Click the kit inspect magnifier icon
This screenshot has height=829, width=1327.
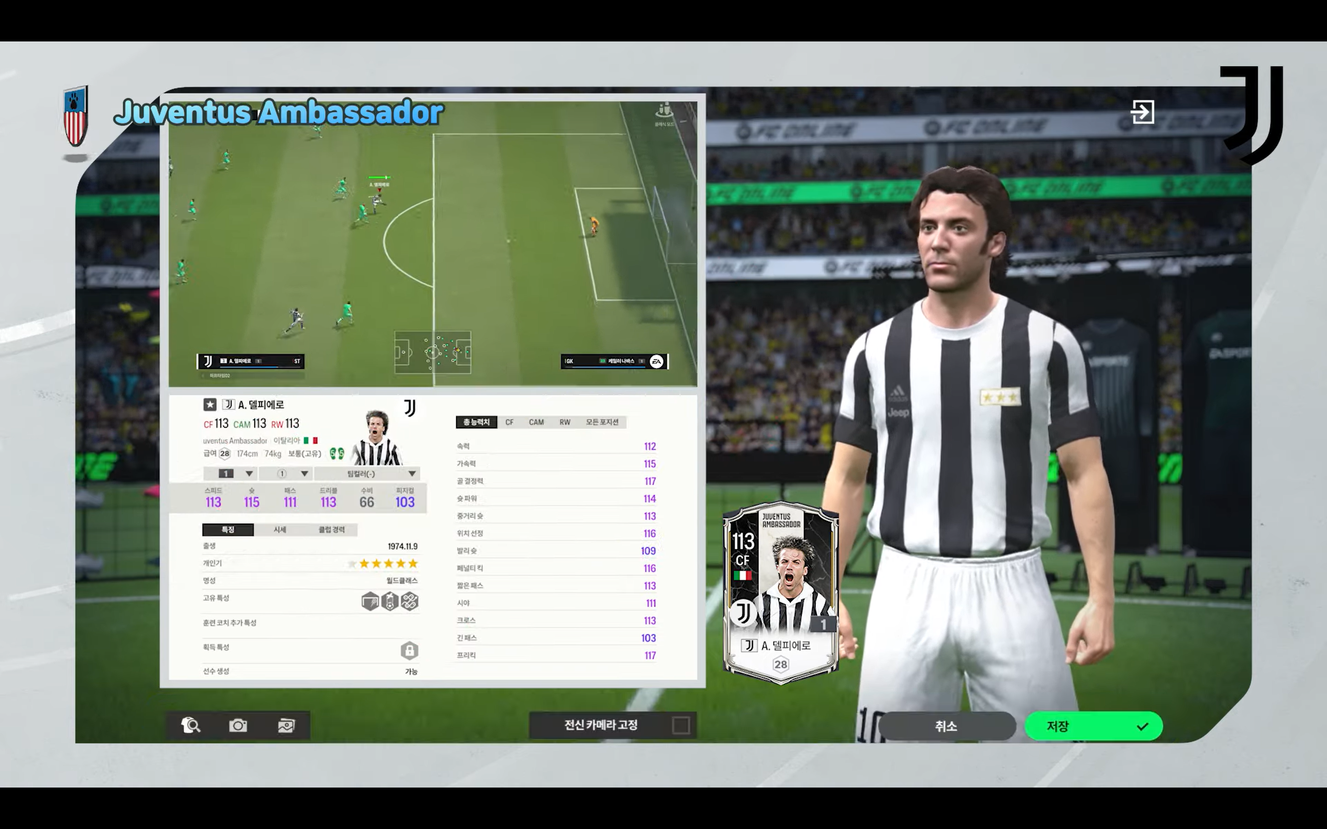point(190,725)
